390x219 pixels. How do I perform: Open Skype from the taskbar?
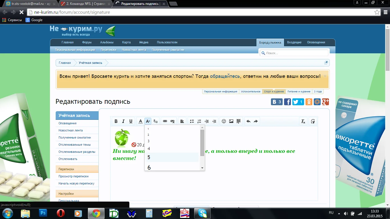(x=202, y=213)
